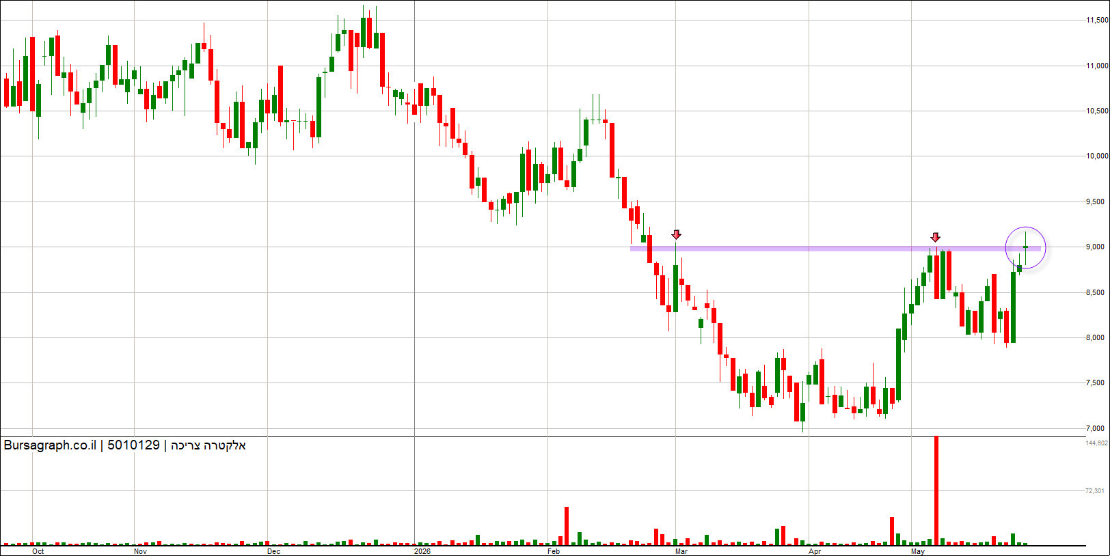Viewport: 1110px width, 556px height.
Task: Click the Oct label on the time axis
Action: (38, 551)
